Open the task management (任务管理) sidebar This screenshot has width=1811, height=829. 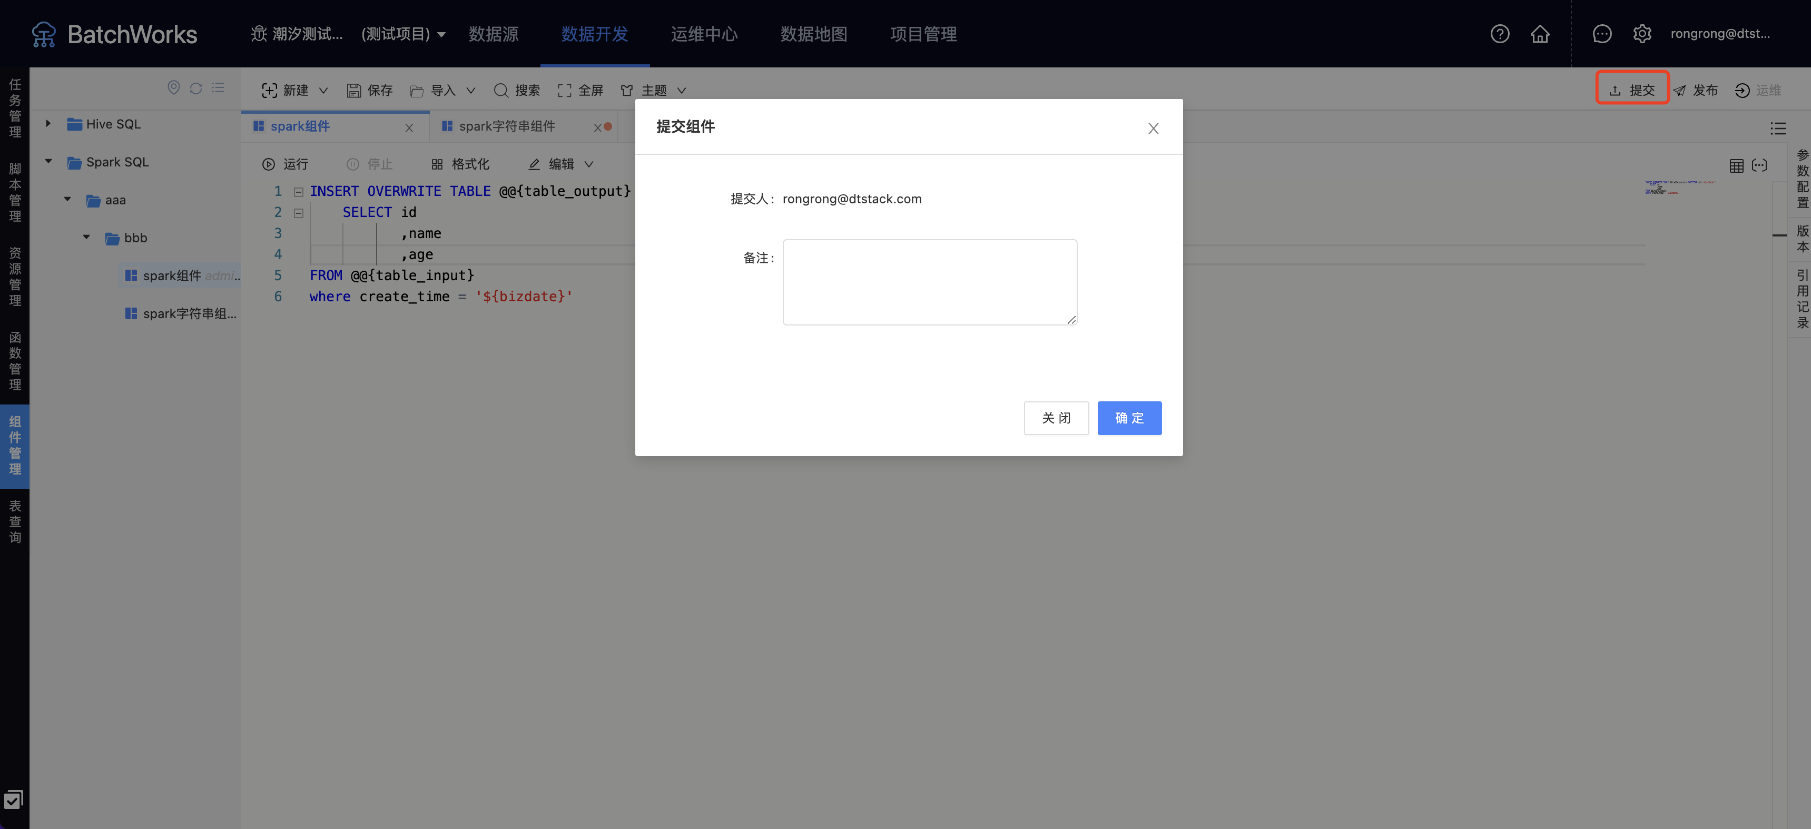pos(15,108)
